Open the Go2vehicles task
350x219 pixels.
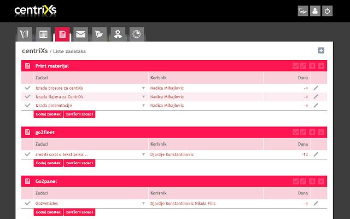[46, 203]
